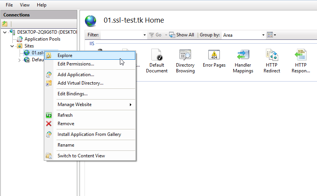
Task: Click Remove in the context menu
Action: click(66, 124)
